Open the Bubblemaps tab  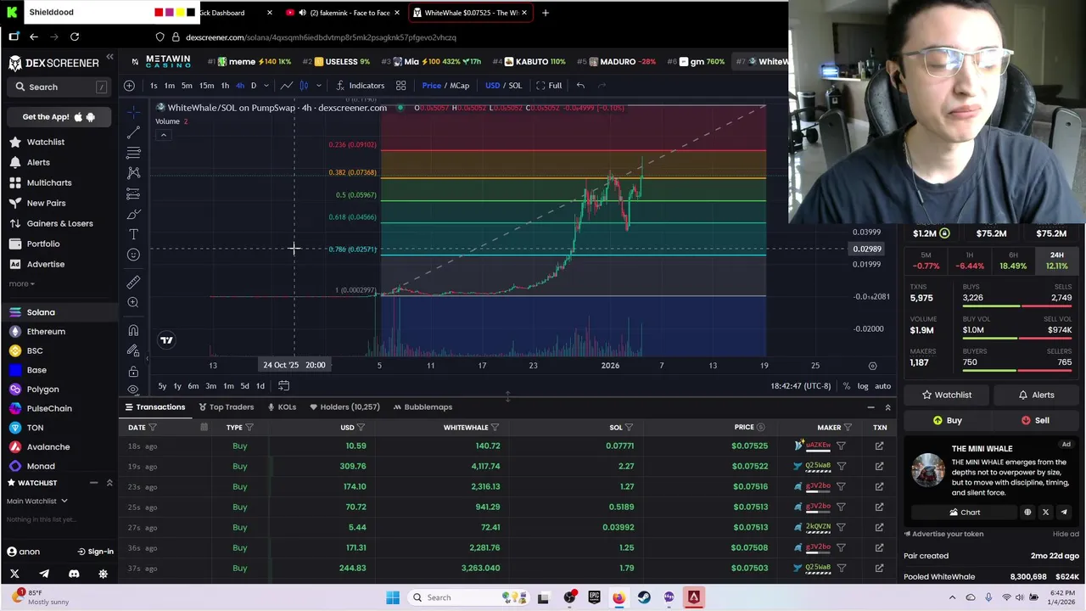(x=422, y=407)
